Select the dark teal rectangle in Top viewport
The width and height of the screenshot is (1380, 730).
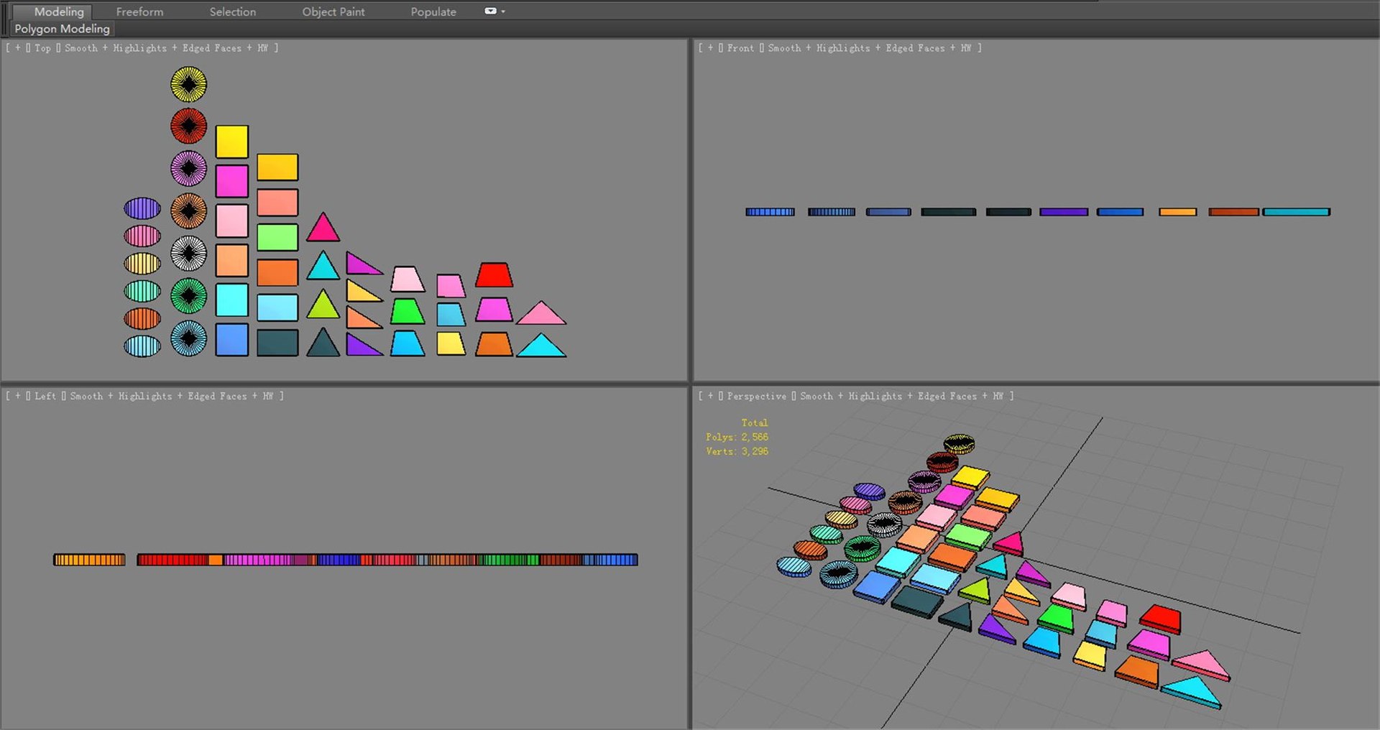pyautogui.click(x=277, y=343)
